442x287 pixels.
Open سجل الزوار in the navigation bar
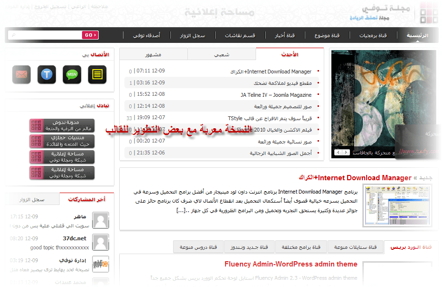click(192, 36)
